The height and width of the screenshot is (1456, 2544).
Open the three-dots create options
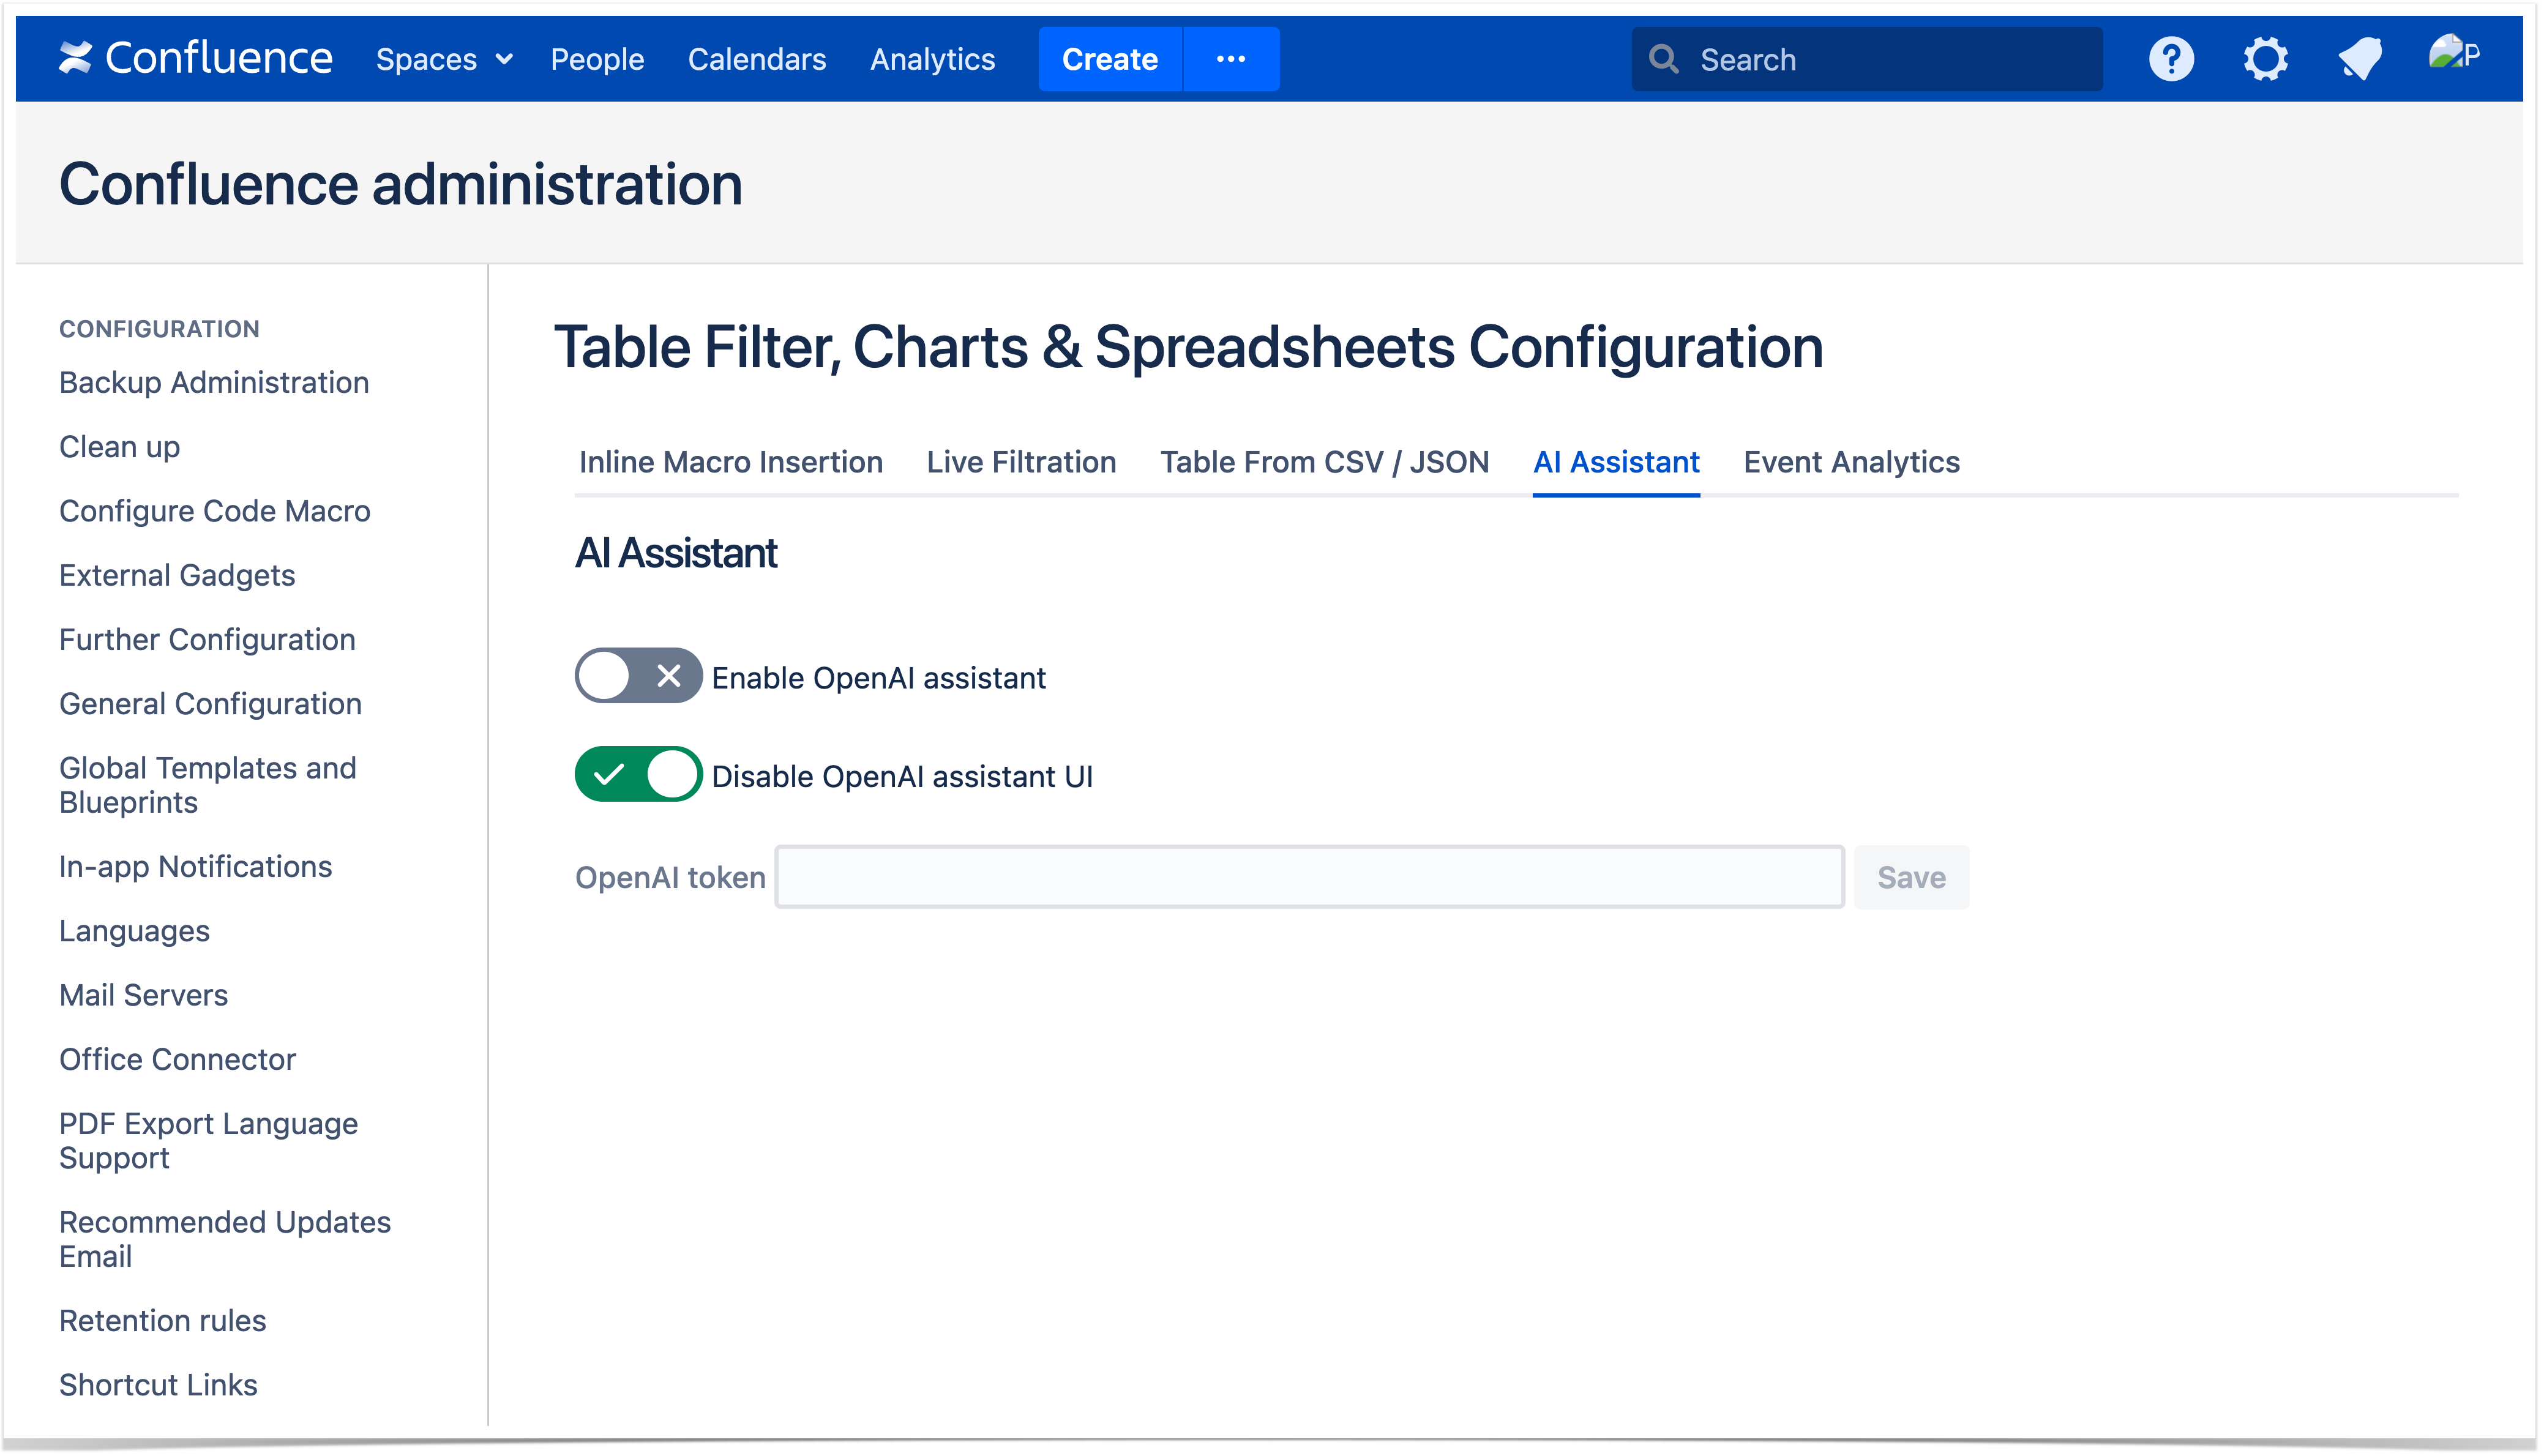click(x=1231, y=59)
